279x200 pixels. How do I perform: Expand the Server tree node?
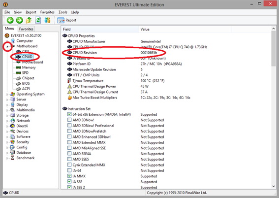click(x=7, y=100)
